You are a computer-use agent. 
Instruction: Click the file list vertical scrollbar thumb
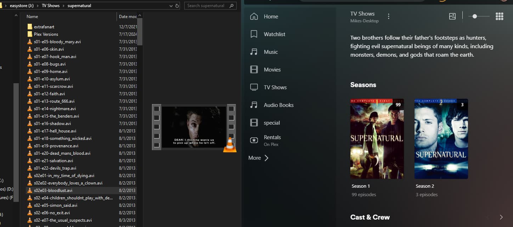pyautogui.click(x=140, y=32)
